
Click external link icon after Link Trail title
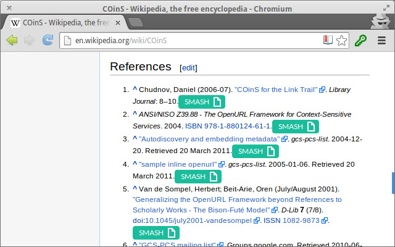[322, 90]
